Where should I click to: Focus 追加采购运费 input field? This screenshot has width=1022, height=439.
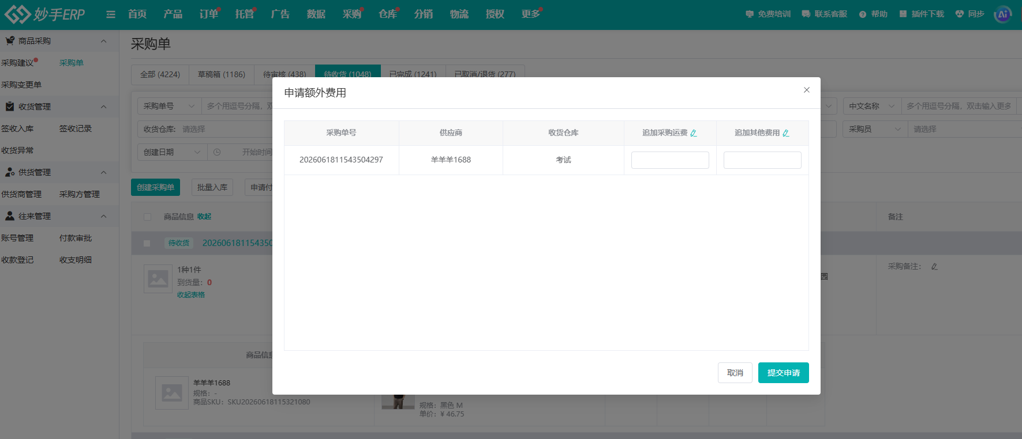click(x=670, y=160)
